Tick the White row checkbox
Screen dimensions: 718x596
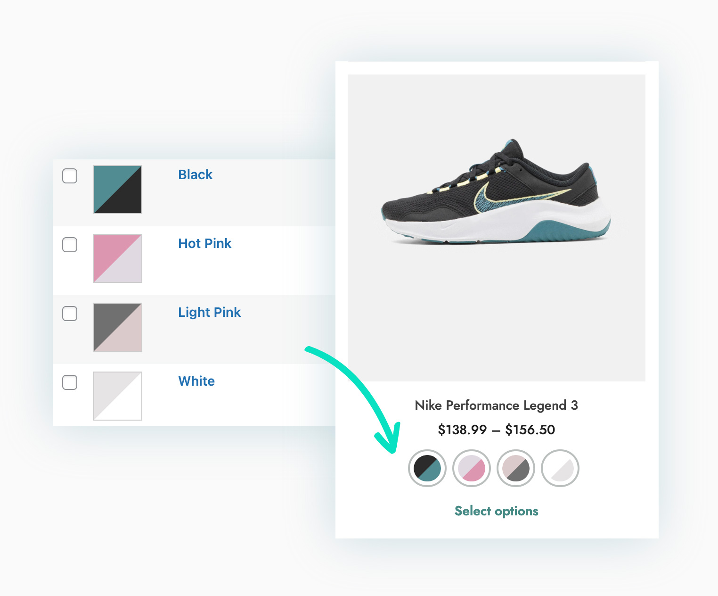coord(70,382)
